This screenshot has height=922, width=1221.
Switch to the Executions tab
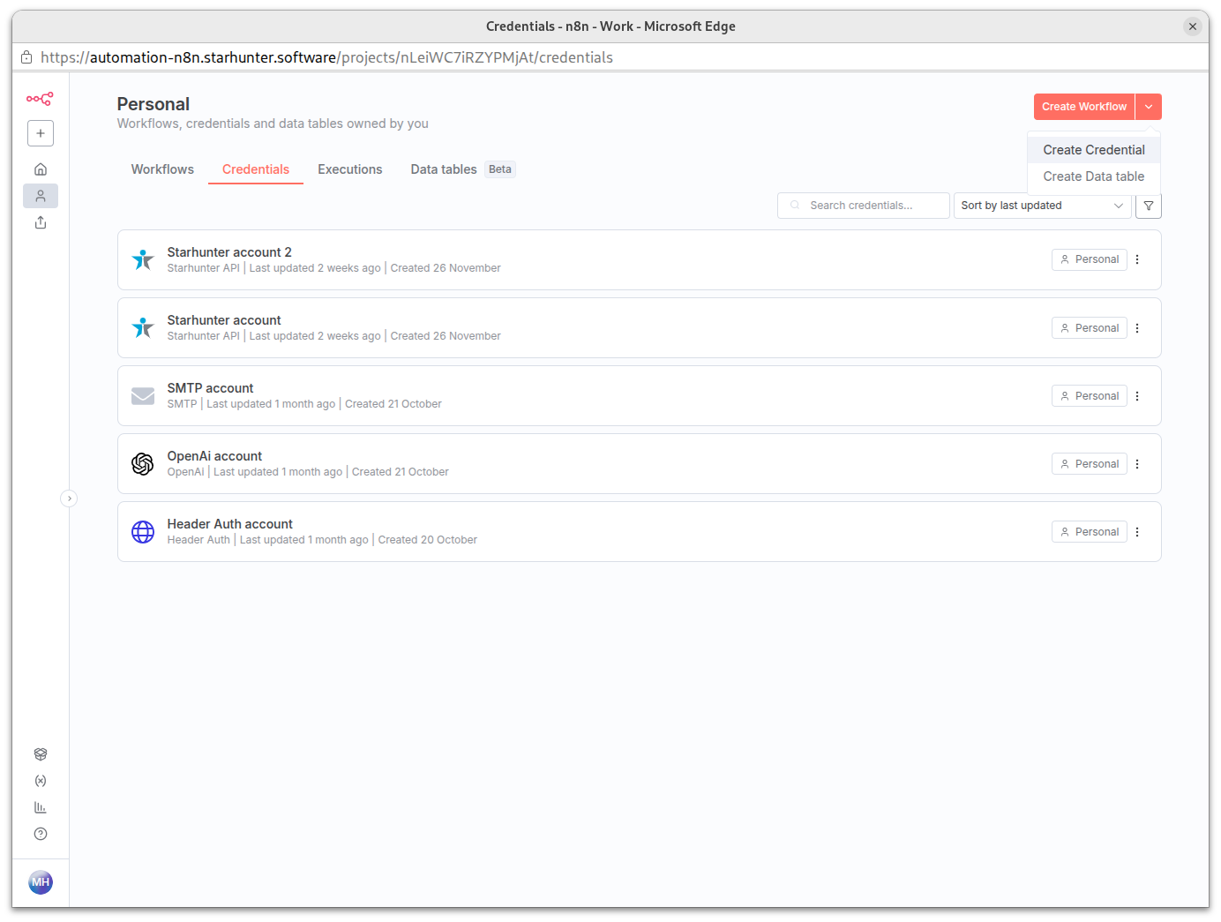point(350,169)
